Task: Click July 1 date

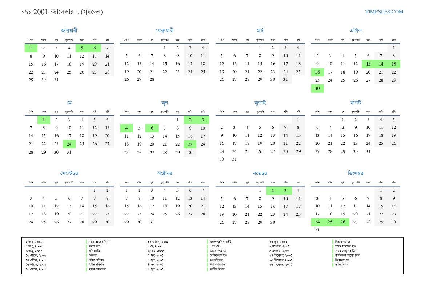Action: (x=298, y=120)
